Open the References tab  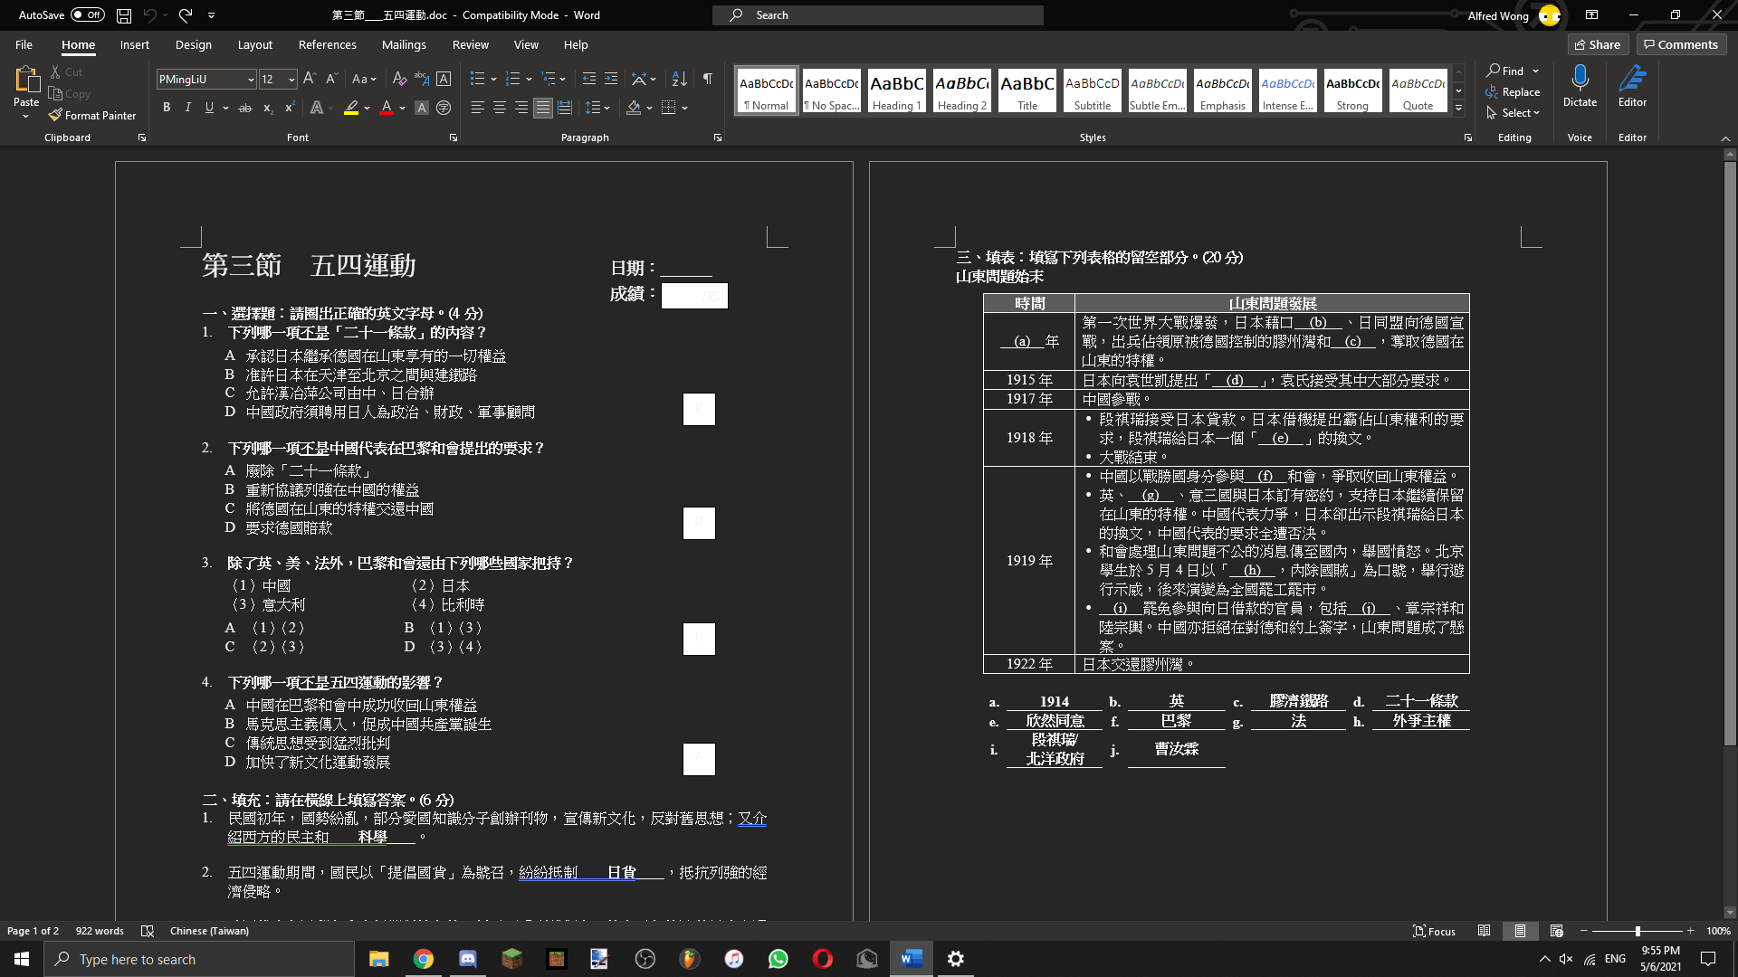point(327,44)
